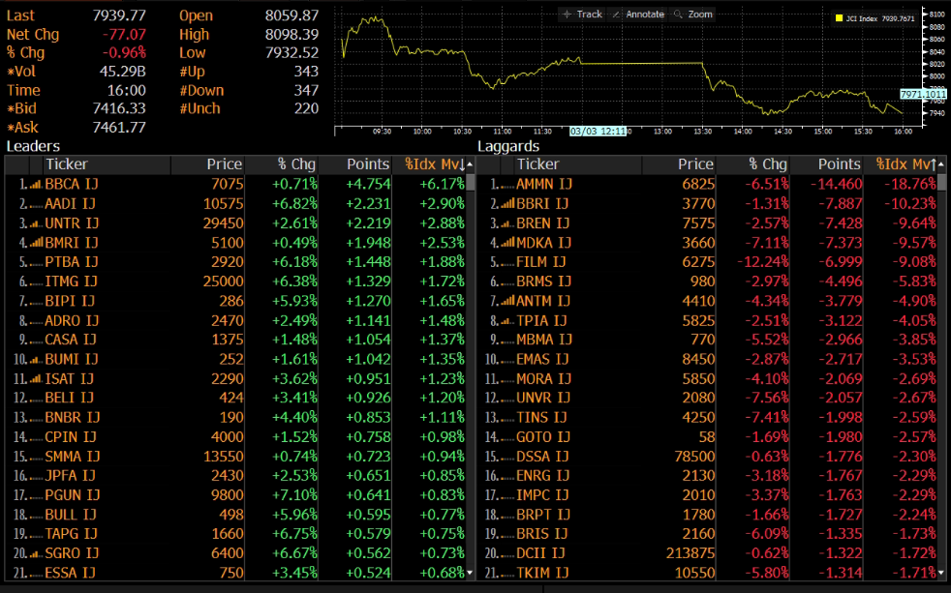The height and width of the screenshot is (593, 951).
Task: Click yellow JCI Index legend swatch
Action: point(839,17)
